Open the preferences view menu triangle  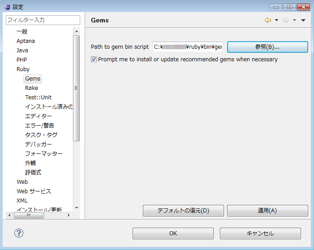(303, 20)
